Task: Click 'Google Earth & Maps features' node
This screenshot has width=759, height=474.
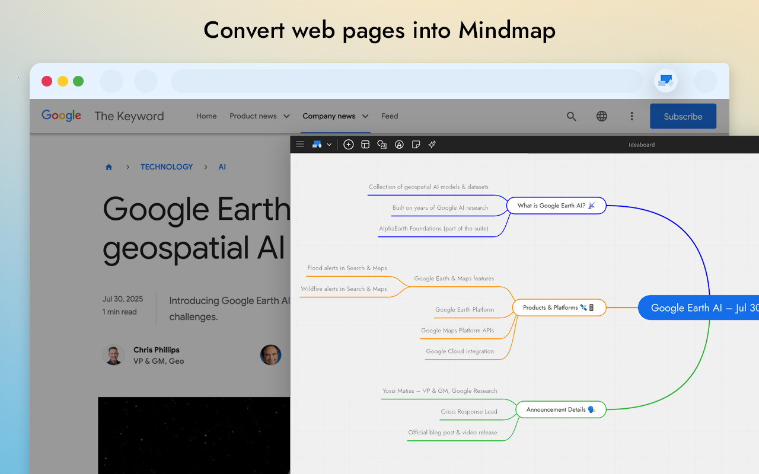Action: [454, 278]
